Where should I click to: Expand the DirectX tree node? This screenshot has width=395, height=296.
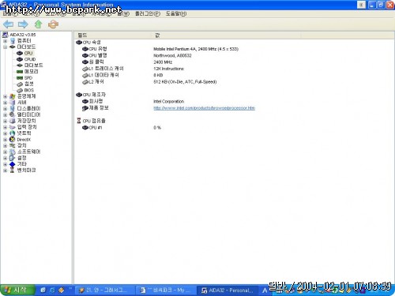pyautogui.click(x=5, y=140)
